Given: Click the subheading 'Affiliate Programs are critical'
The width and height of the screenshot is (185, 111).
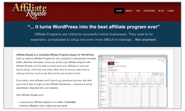Looking at the screenshot, I should pos(94,37).
